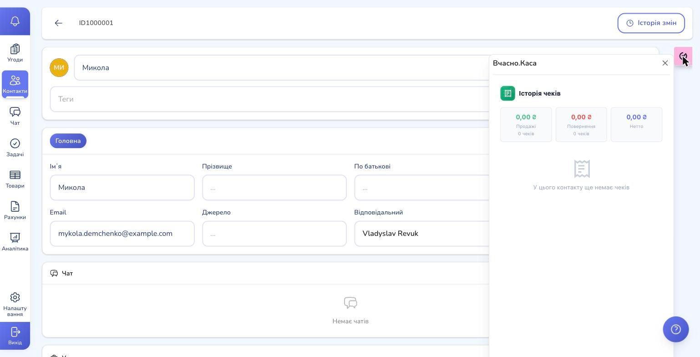
Task: Open Аналітика section
Action: coord(15,242)
